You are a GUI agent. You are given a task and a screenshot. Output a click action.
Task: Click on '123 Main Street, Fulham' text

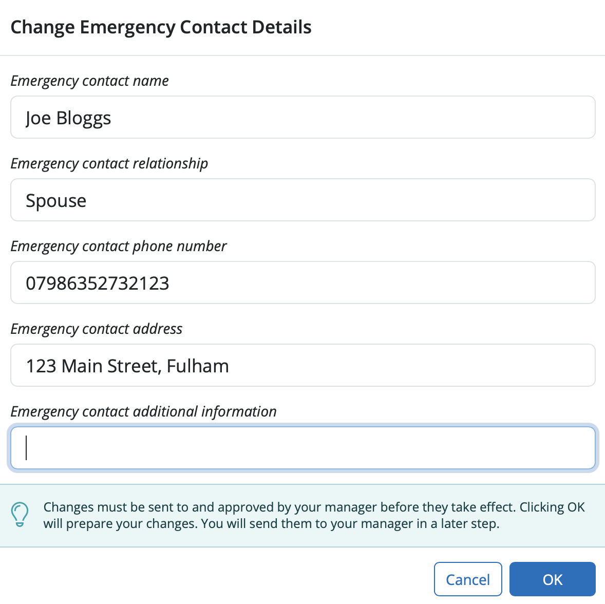(127, 366)
